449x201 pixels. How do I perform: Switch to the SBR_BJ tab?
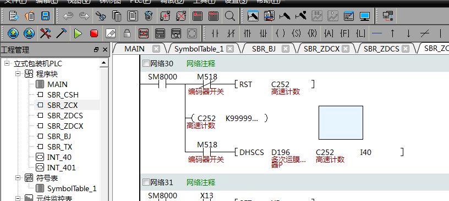click(x=264, y=49)
